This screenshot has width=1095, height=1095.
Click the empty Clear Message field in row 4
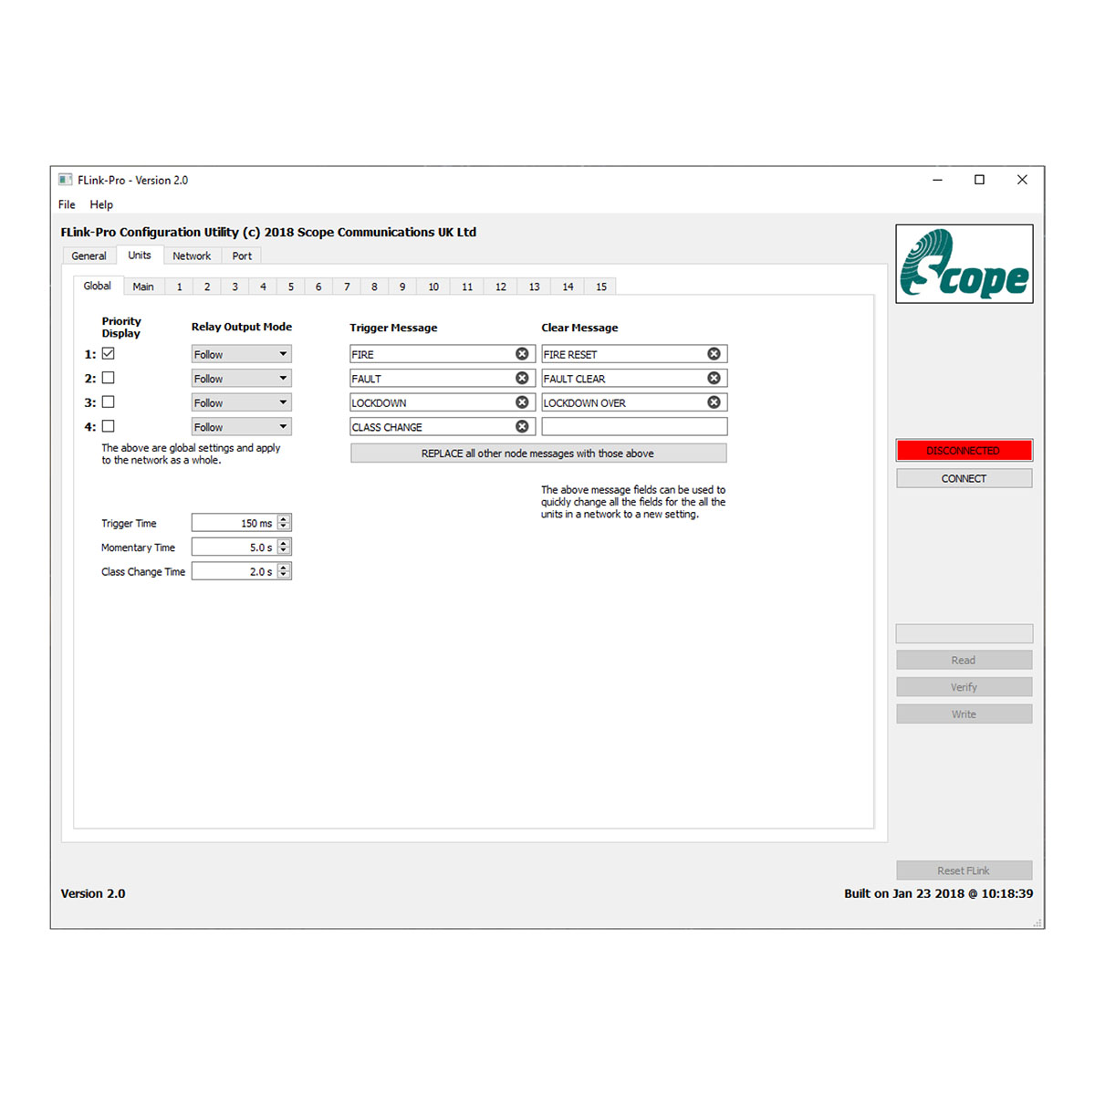point(634,427)
